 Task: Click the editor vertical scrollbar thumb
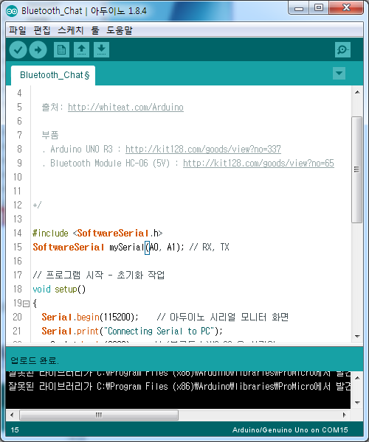click(x=357, y=169)
